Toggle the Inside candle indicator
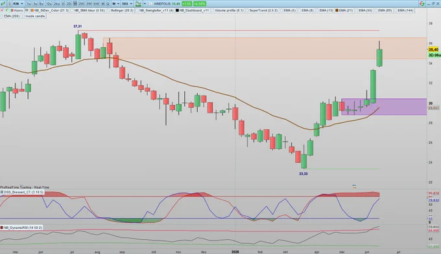 [34, 16]
